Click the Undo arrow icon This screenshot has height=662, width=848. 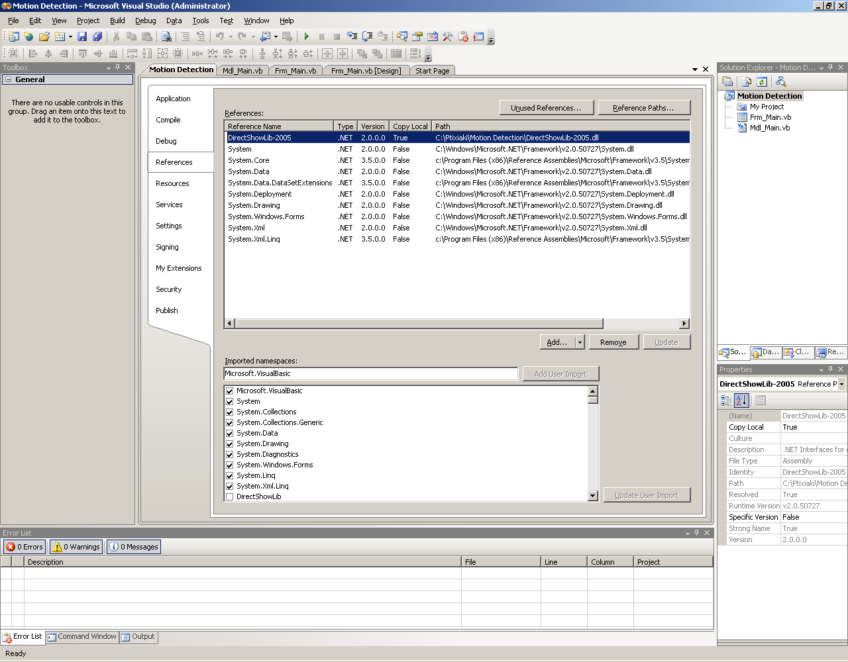pyautogui.click(x=219, y=36)
